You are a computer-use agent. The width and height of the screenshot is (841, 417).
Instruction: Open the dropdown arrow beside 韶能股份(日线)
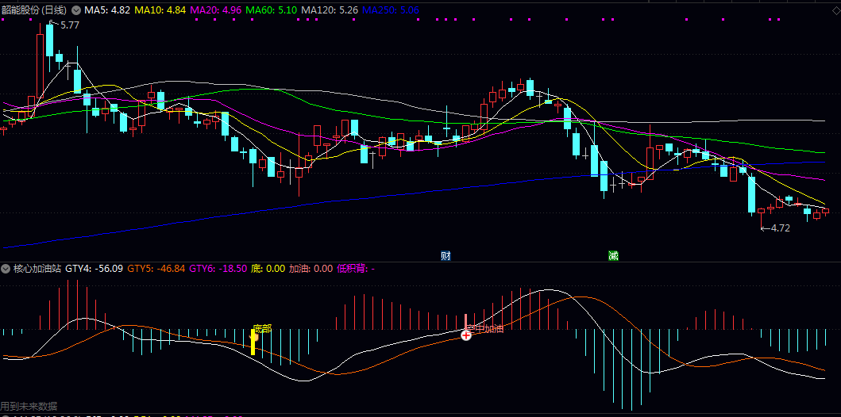[x=75, y=10]
